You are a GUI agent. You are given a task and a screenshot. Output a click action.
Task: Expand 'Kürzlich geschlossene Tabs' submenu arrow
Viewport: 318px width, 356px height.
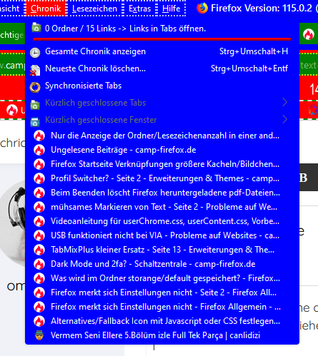coord(285,103)
